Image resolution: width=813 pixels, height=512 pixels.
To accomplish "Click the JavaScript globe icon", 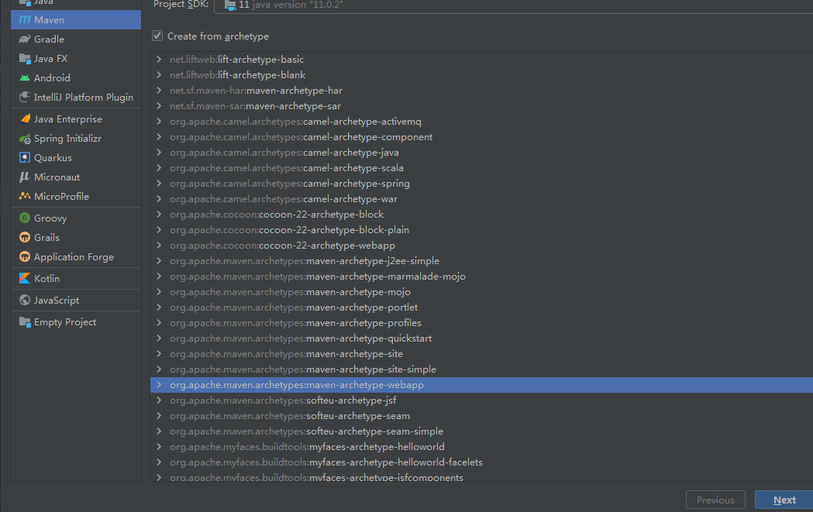I will [x=24, y=300].
